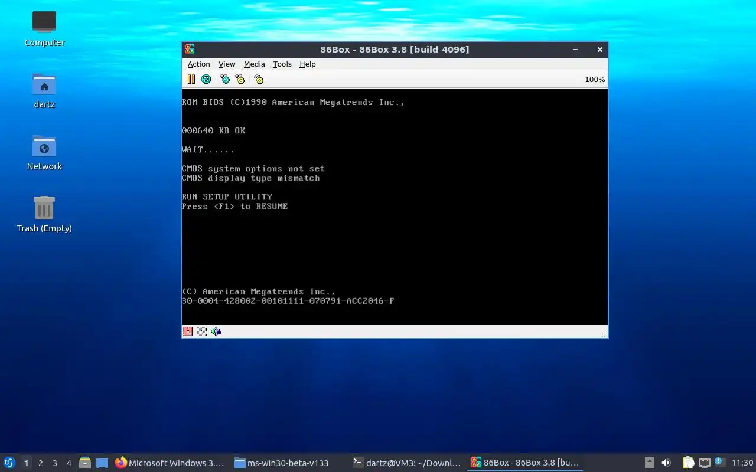Image resolution: width=756 pixels, height=472 pixels.
Task: Open the Tools menu
Action: click(282, 64)
